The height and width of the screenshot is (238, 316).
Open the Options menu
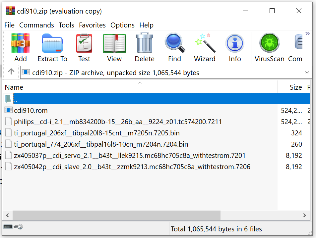tap(122, 25)
